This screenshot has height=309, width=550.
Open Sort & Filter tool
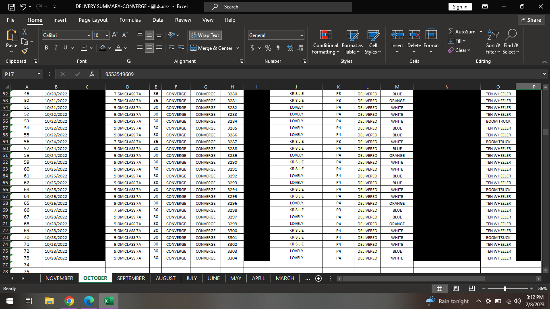493,42
